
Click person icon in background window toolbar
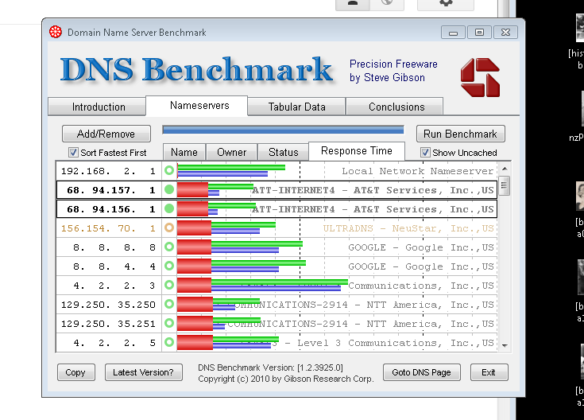[353, 3]
